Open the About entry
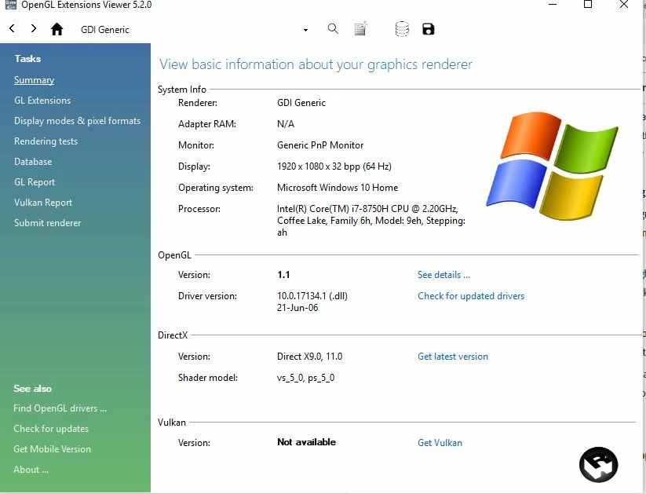The height and width of the screenshot is (494, 646). pyautogui.click(x=31, y=469)
